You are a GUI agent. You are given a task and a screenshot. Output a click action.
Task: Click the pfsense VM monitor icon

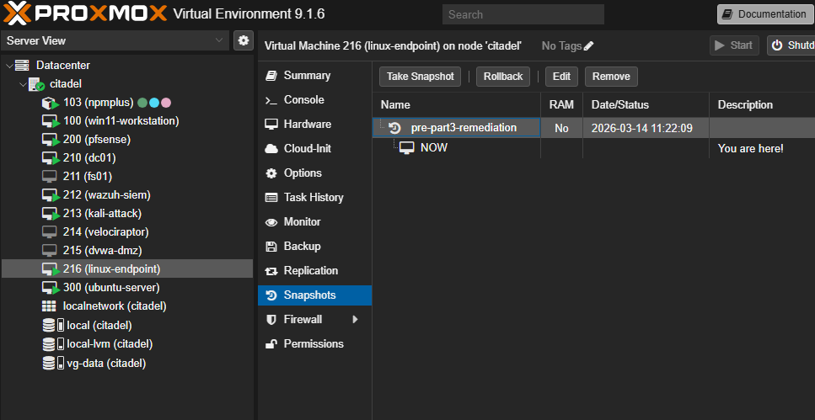[x=50, y=140]
